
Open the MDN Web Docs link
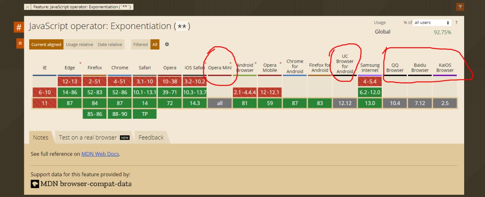tap(100, 154)
